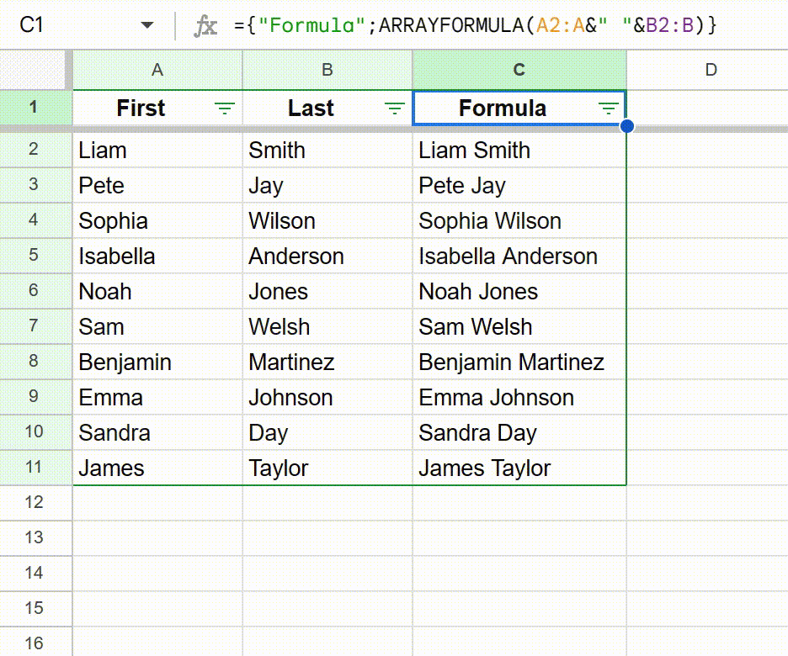Select the cell containing Sophia

click(x=157, y=221)
